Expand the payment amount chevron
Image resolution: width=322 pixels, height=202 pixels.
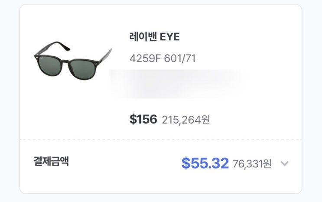[284, 164]
